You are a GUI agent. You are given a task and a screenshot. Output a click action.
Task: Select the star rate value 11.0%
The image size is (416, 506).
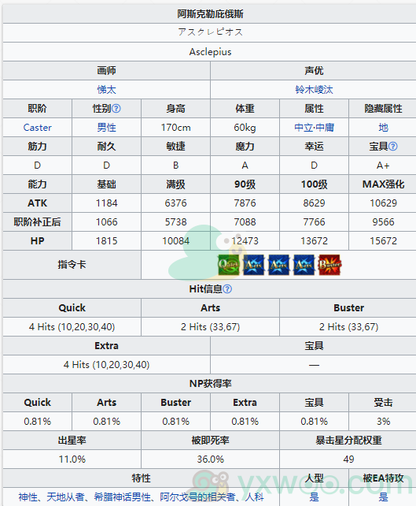[x=72, y=459]
